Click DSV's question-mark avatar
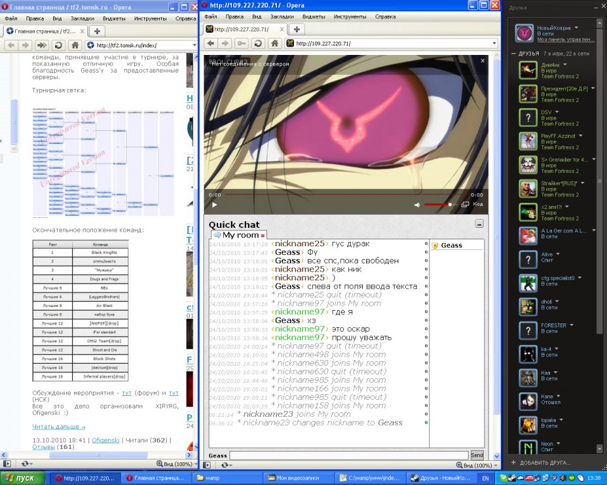This screenshot has width=607, height=485. tap(528, 117)
